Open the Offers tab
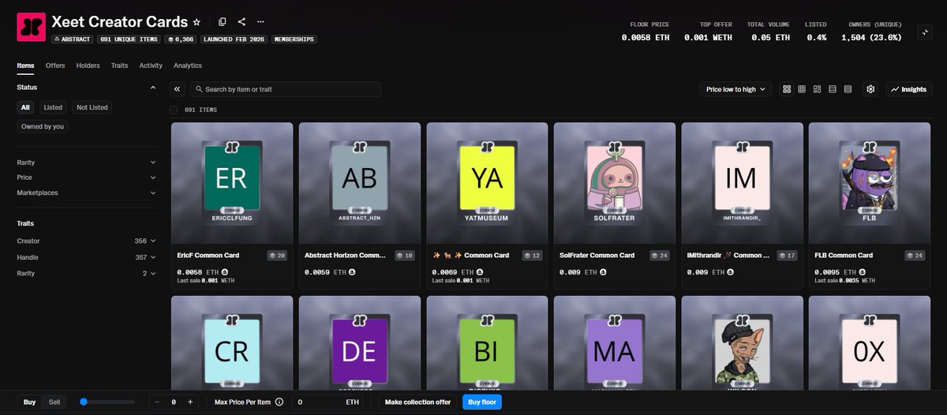The image size is (947, 415). [55, 65]
